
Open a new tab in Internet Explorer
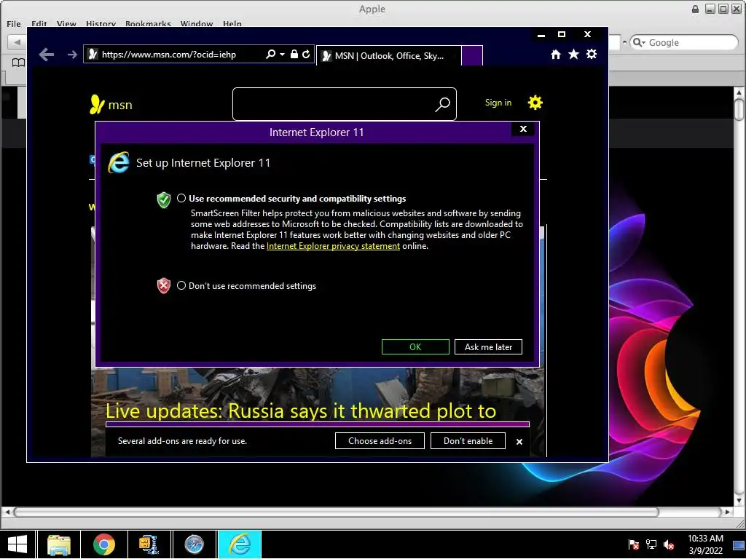(472, 55)
